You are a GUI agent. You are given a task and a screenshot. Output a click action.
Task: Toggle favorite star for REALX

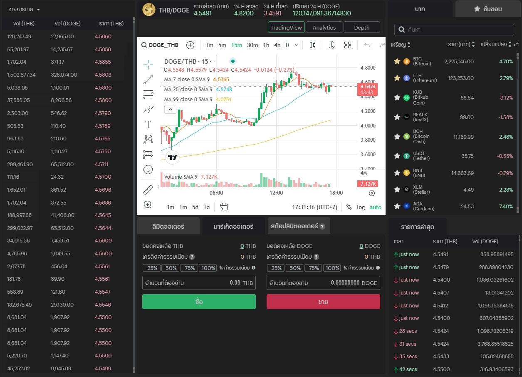tap(397, 117)
